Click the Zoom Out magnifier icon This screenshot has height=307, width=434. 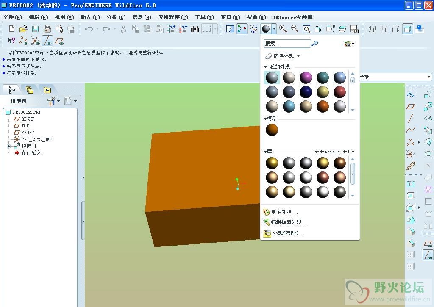click(295, 28)
